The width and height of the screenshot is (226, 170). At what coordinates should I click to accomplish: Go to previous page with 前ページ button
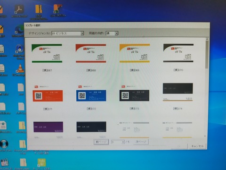click(101, 142)
